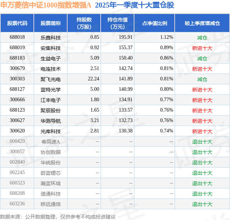The width and height of the screenshot is (230, 220).
Task: Select stock code 300857
Action: pyautogui.click(x=17, y=151)
